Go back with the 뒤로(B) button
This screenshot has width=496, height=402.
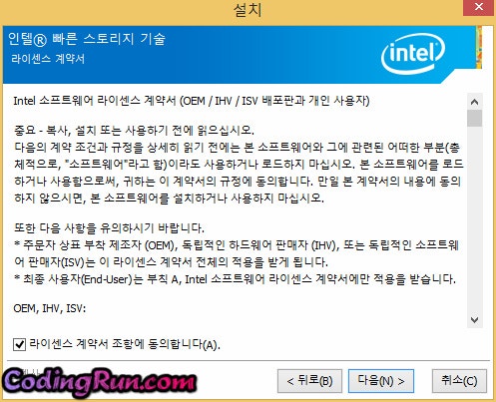click(x=309, y=381)
